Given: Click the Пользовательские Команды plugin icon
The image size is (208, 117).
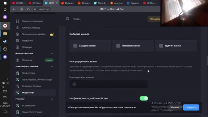Looking at the screenshot, I should (17, 80).
